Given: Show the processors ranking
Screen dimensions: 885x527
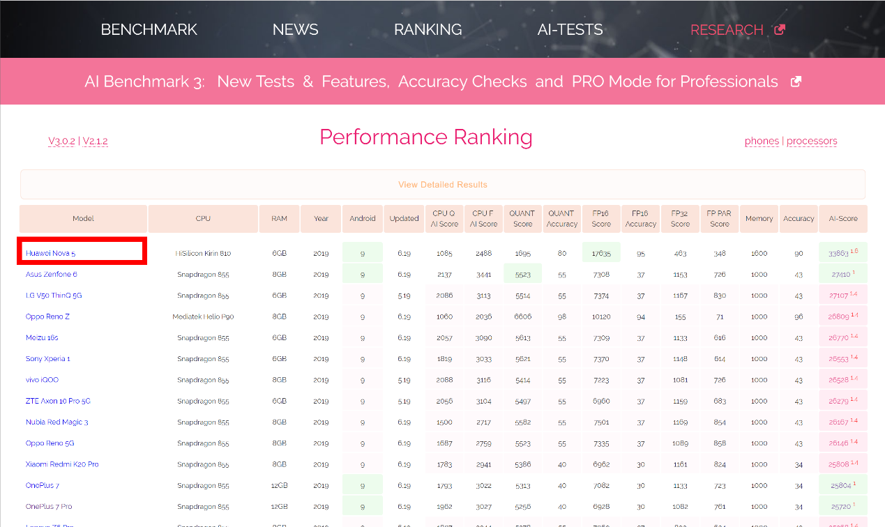Looking at the screenshot, I should click(x=812, y=141).
